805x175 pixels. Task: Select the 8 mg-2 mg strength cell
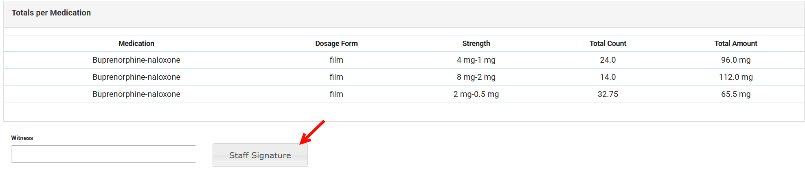pyautogui.click(x=476, y=77)
